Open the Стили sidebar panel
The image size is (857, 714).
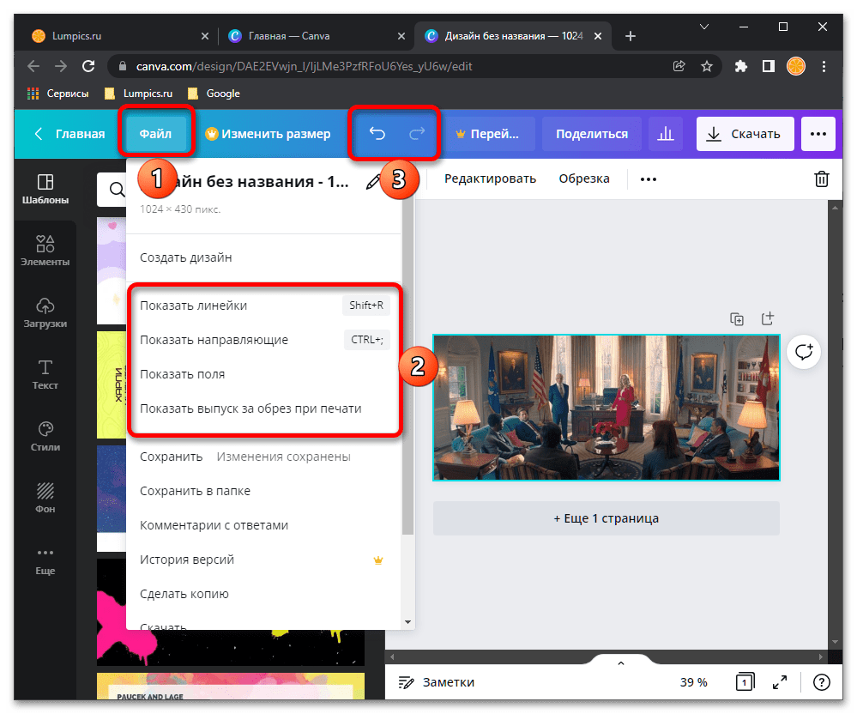coord(45,436)
